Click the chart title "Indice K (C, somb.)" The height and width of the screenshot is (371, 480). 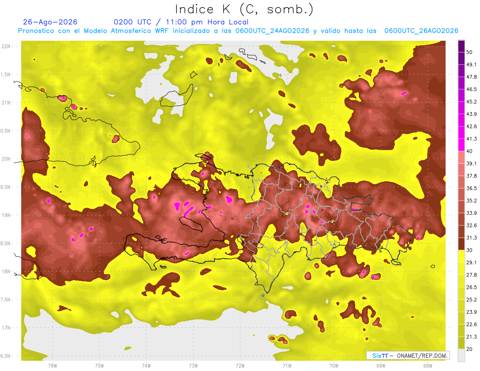(x=244, y=9)
